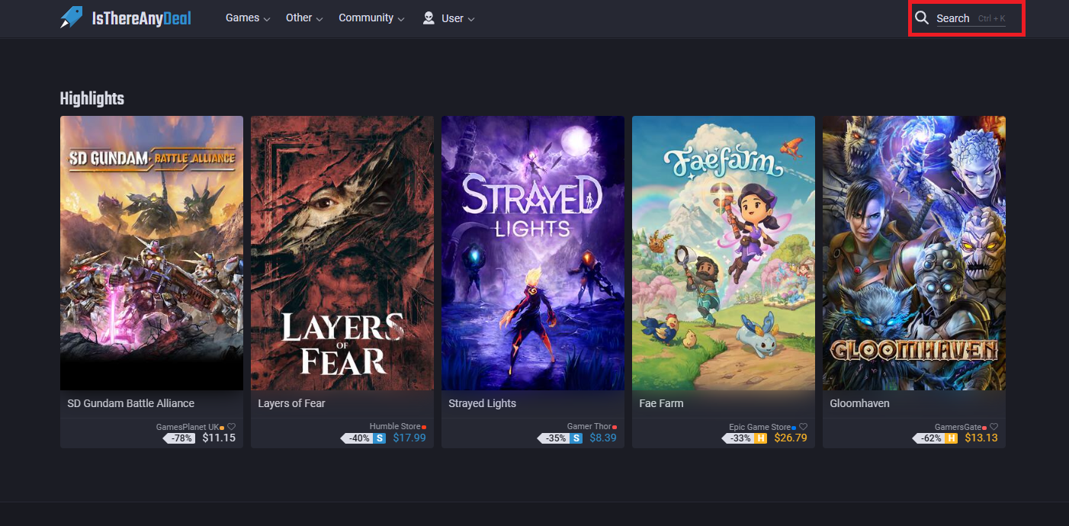
Task: Click Gamer Thor store name
Action: (589, 427)
